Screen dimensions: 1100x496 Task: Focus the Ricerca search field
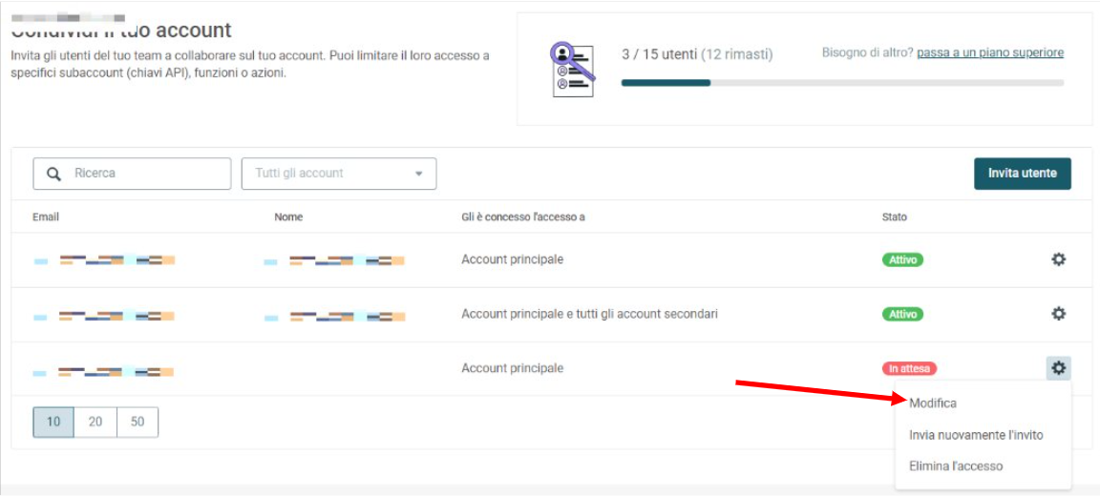point(132,174)
